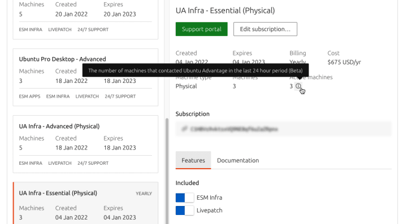Click 24/7 SUPPORT tag on UA Infra Advanced card

(x=93, y=163)
